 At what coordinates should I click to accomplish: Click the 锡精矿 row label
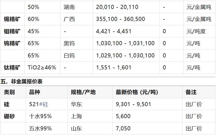point(12,19)
